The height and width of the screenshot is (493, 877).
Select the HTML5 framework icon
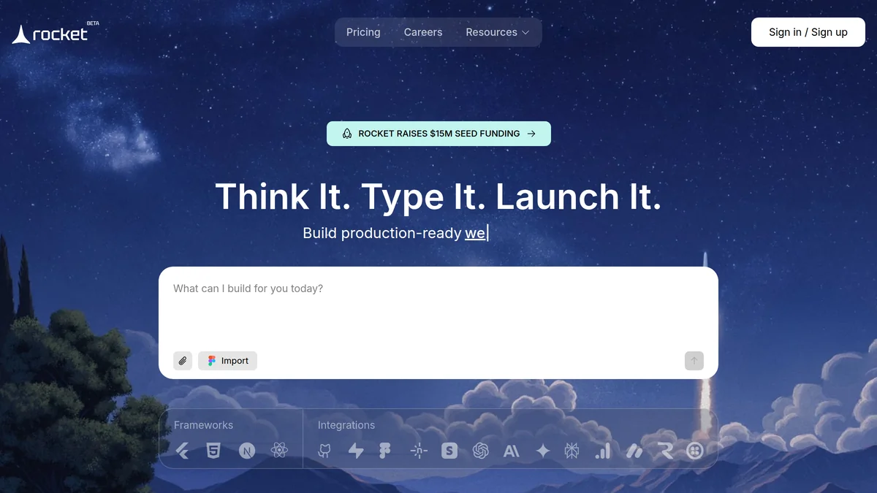coord(213,451)
